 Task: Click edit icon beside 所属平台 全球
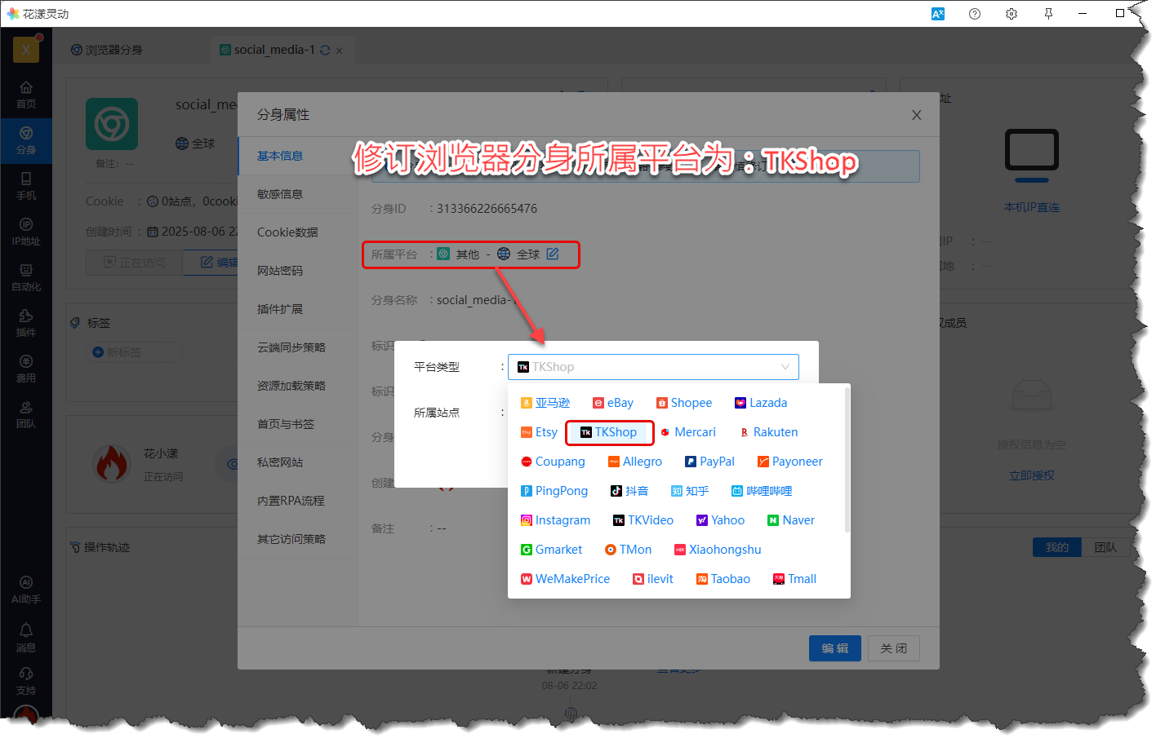coord(553,254)
